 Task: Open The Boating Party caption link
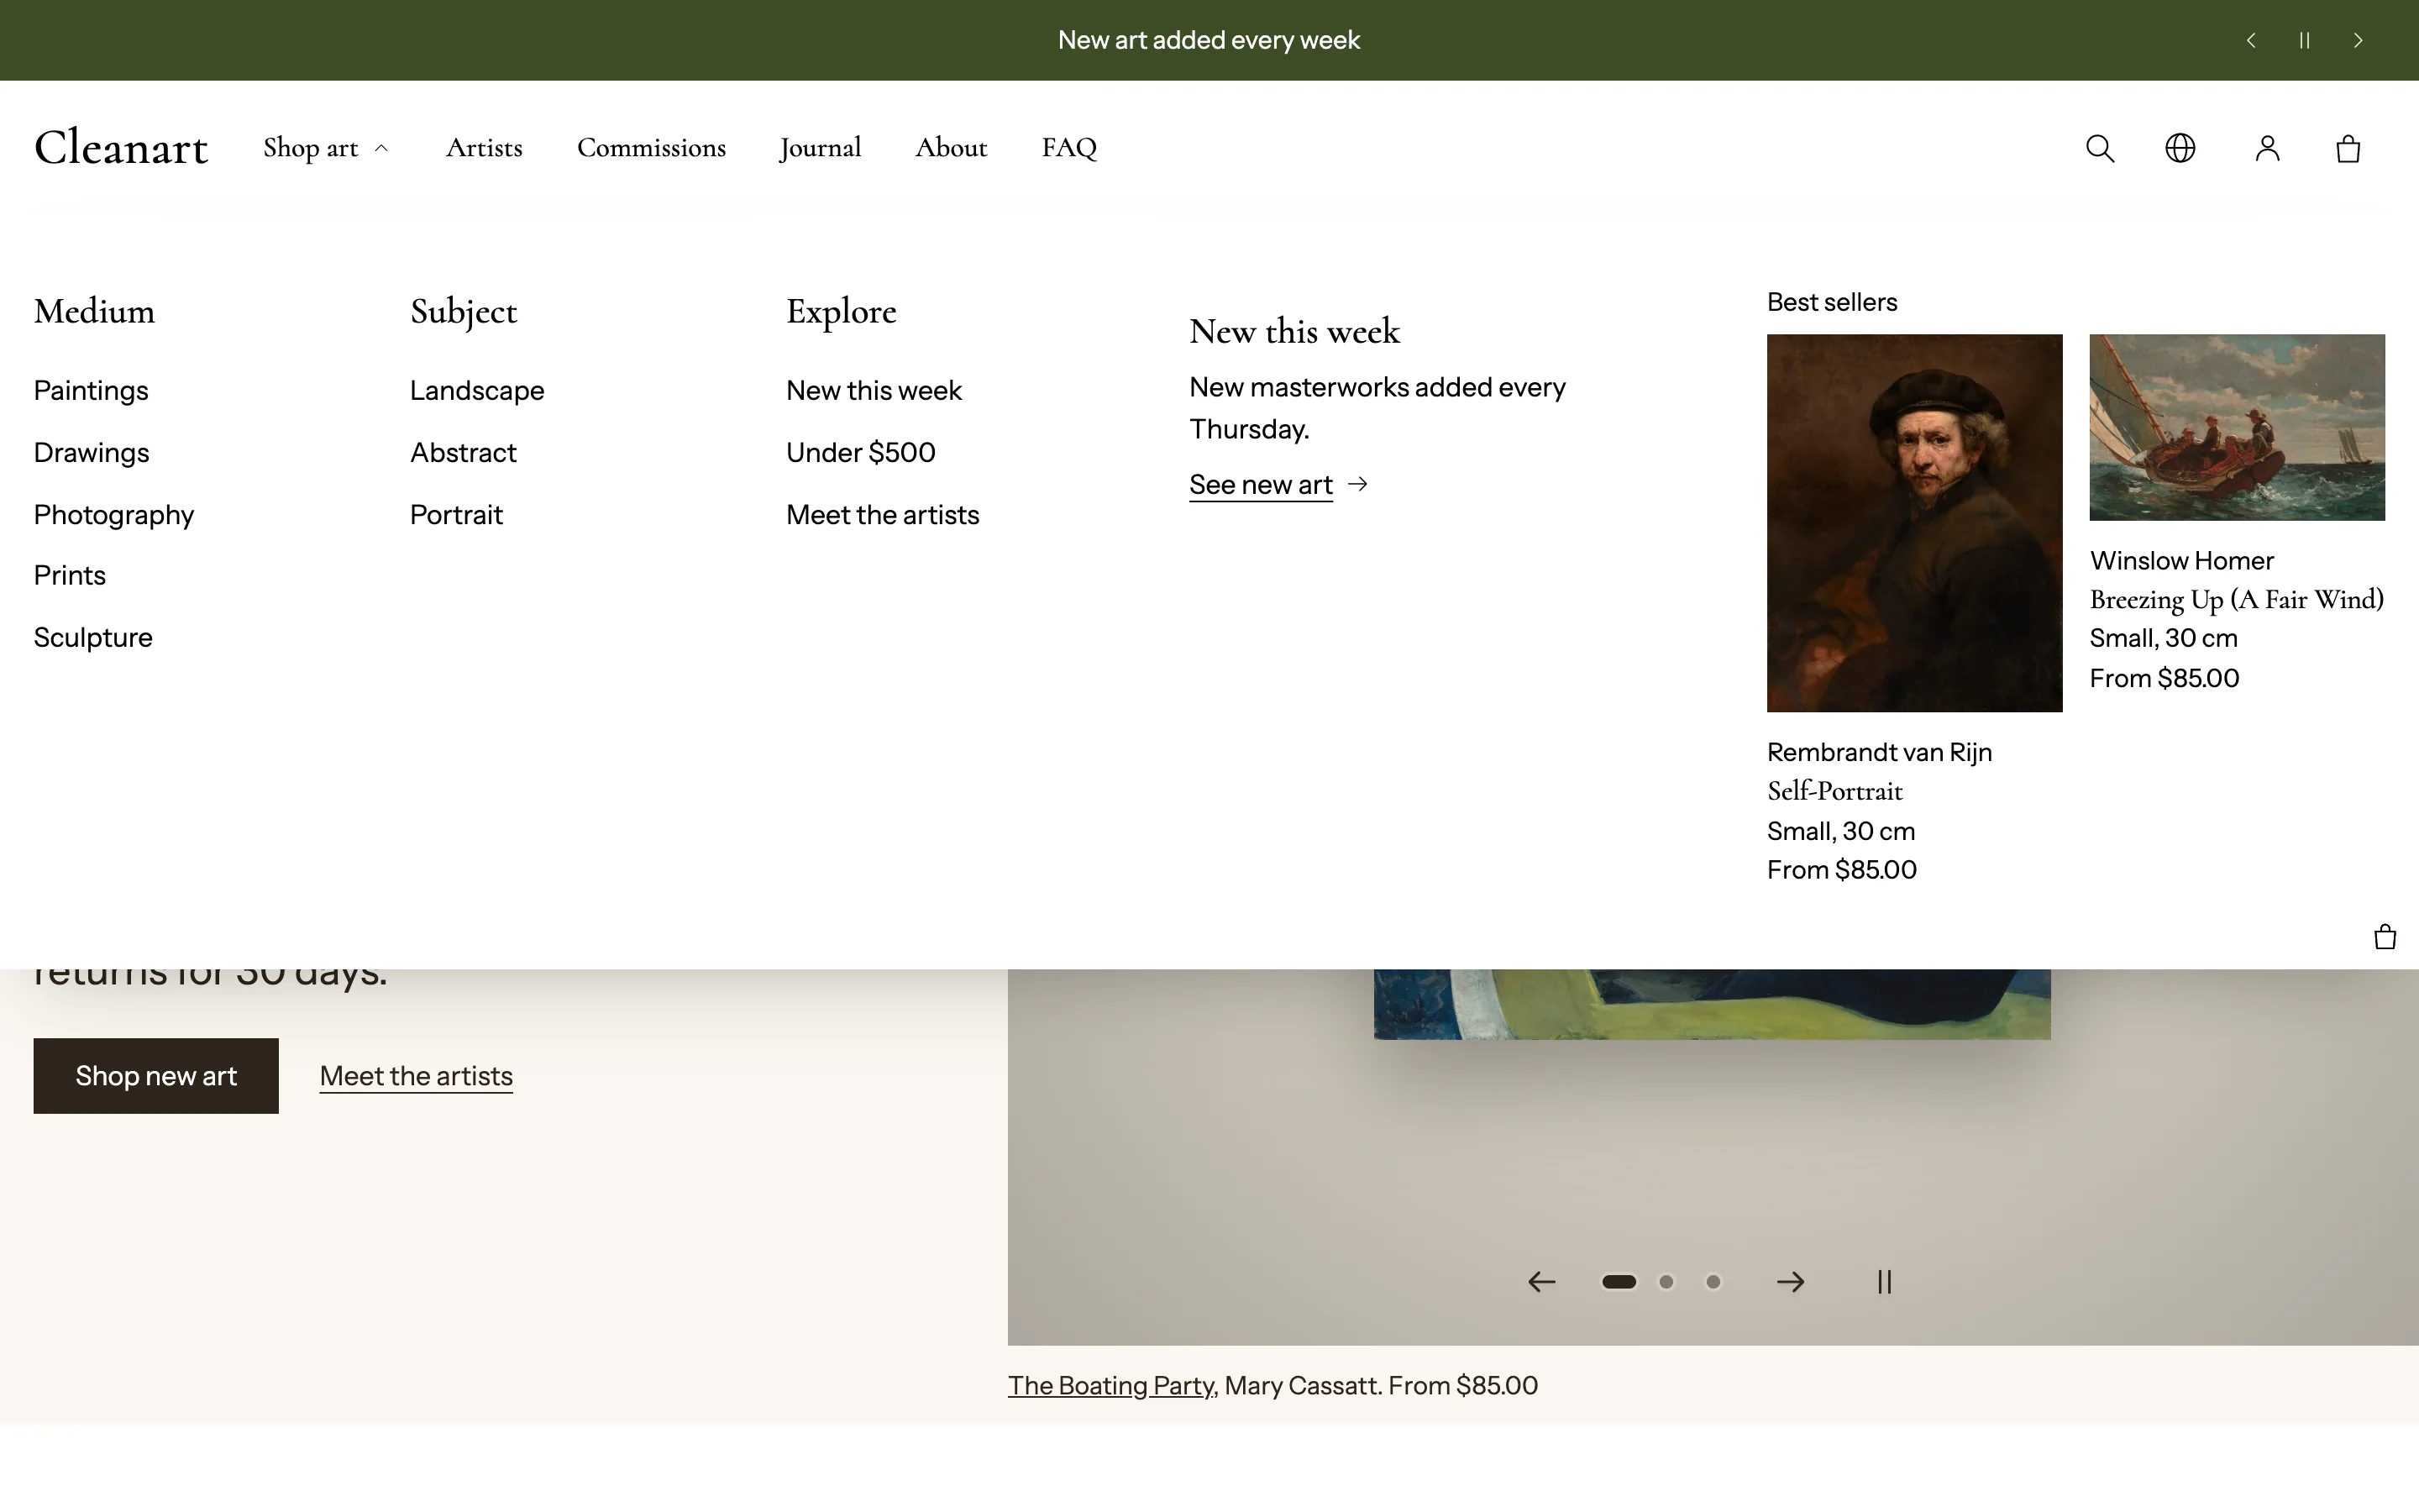click(1110, 1386)
